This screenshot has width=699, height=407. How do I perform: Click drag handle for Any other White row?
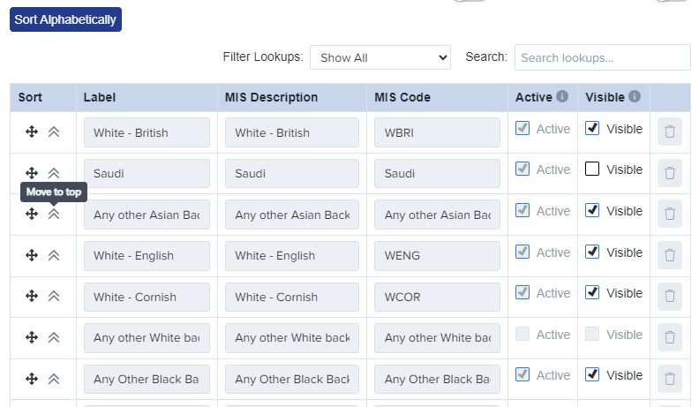(x=32, y=337)
